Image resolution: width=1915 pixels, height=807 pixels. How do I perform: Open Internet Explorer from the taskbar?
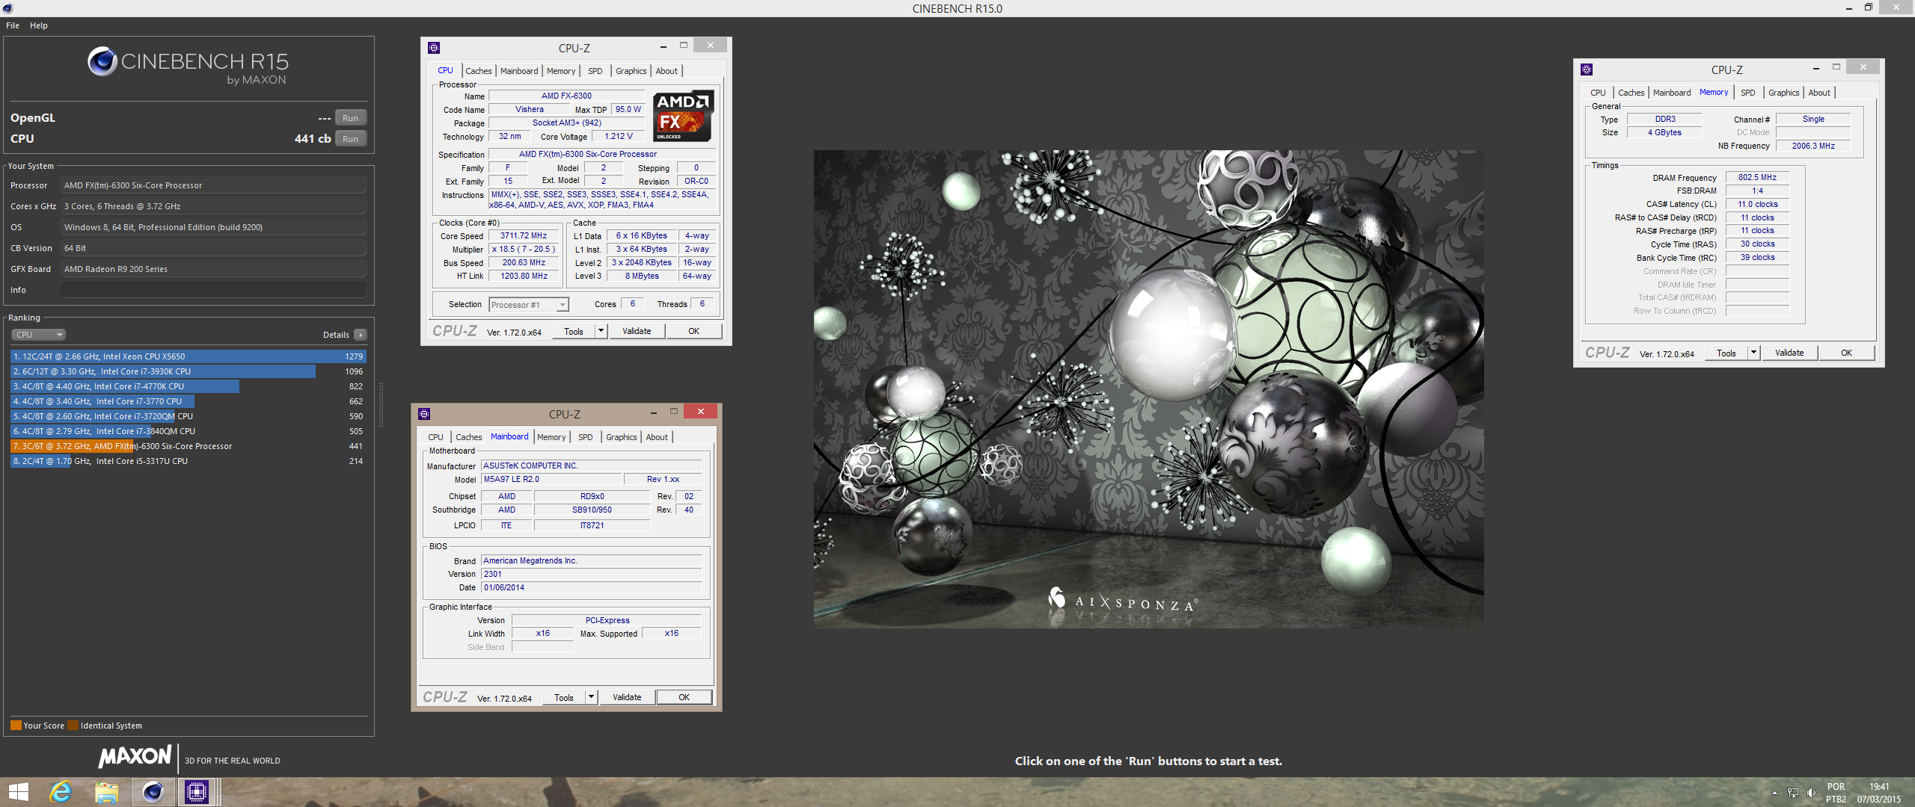click(x=61, y=791)
